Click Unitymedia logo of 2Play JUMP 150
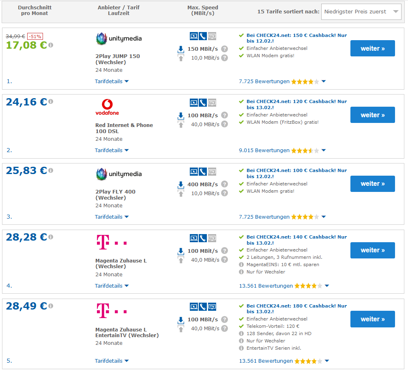Viewport: 408px width, 370px height. click(119, 39)
